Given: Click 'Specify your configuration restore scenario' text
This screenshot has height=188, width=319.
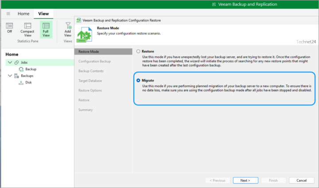Looking at the screenshot, I should coord(129,33).
